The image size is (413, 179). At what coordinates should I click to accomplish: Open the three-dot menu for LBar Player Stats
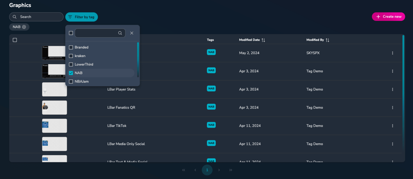pyautogui.click(x=392, y=89)
